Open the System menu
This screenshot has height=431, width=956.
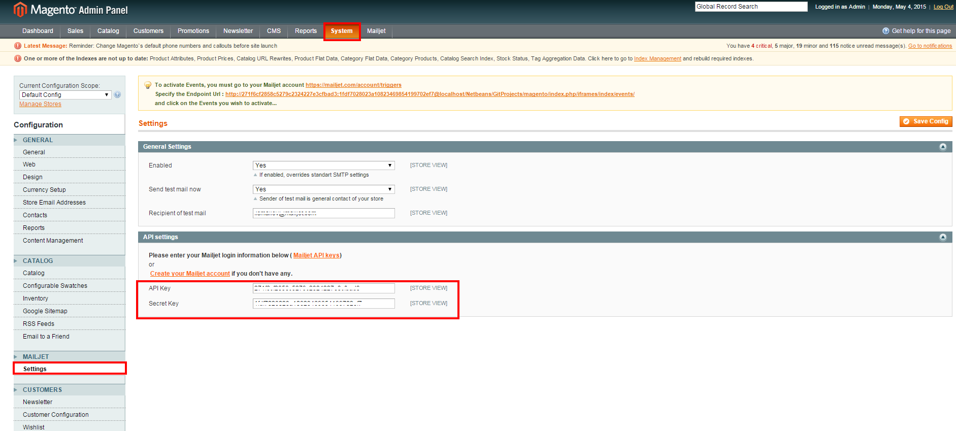(x=342, y=31)
